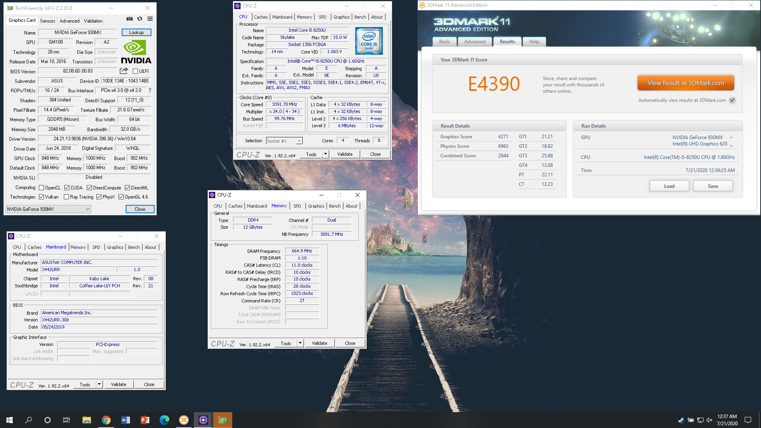Toggle the DirectCompute checkbox
This screenshot has height=428, width=761.
pyautogui.click(x=89, y=188)
